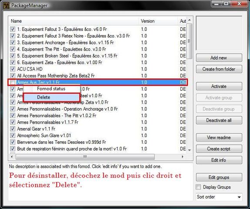
Task: Click the Create from folder button
Action: click(x=219, y=69)
